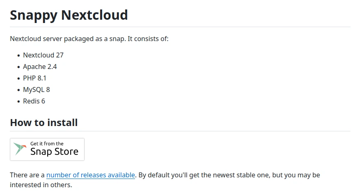Click the bullet point beside "Redis 6"
Image resolution: width=355 pixels, height=195 pixels.
(x=18, y=101)
